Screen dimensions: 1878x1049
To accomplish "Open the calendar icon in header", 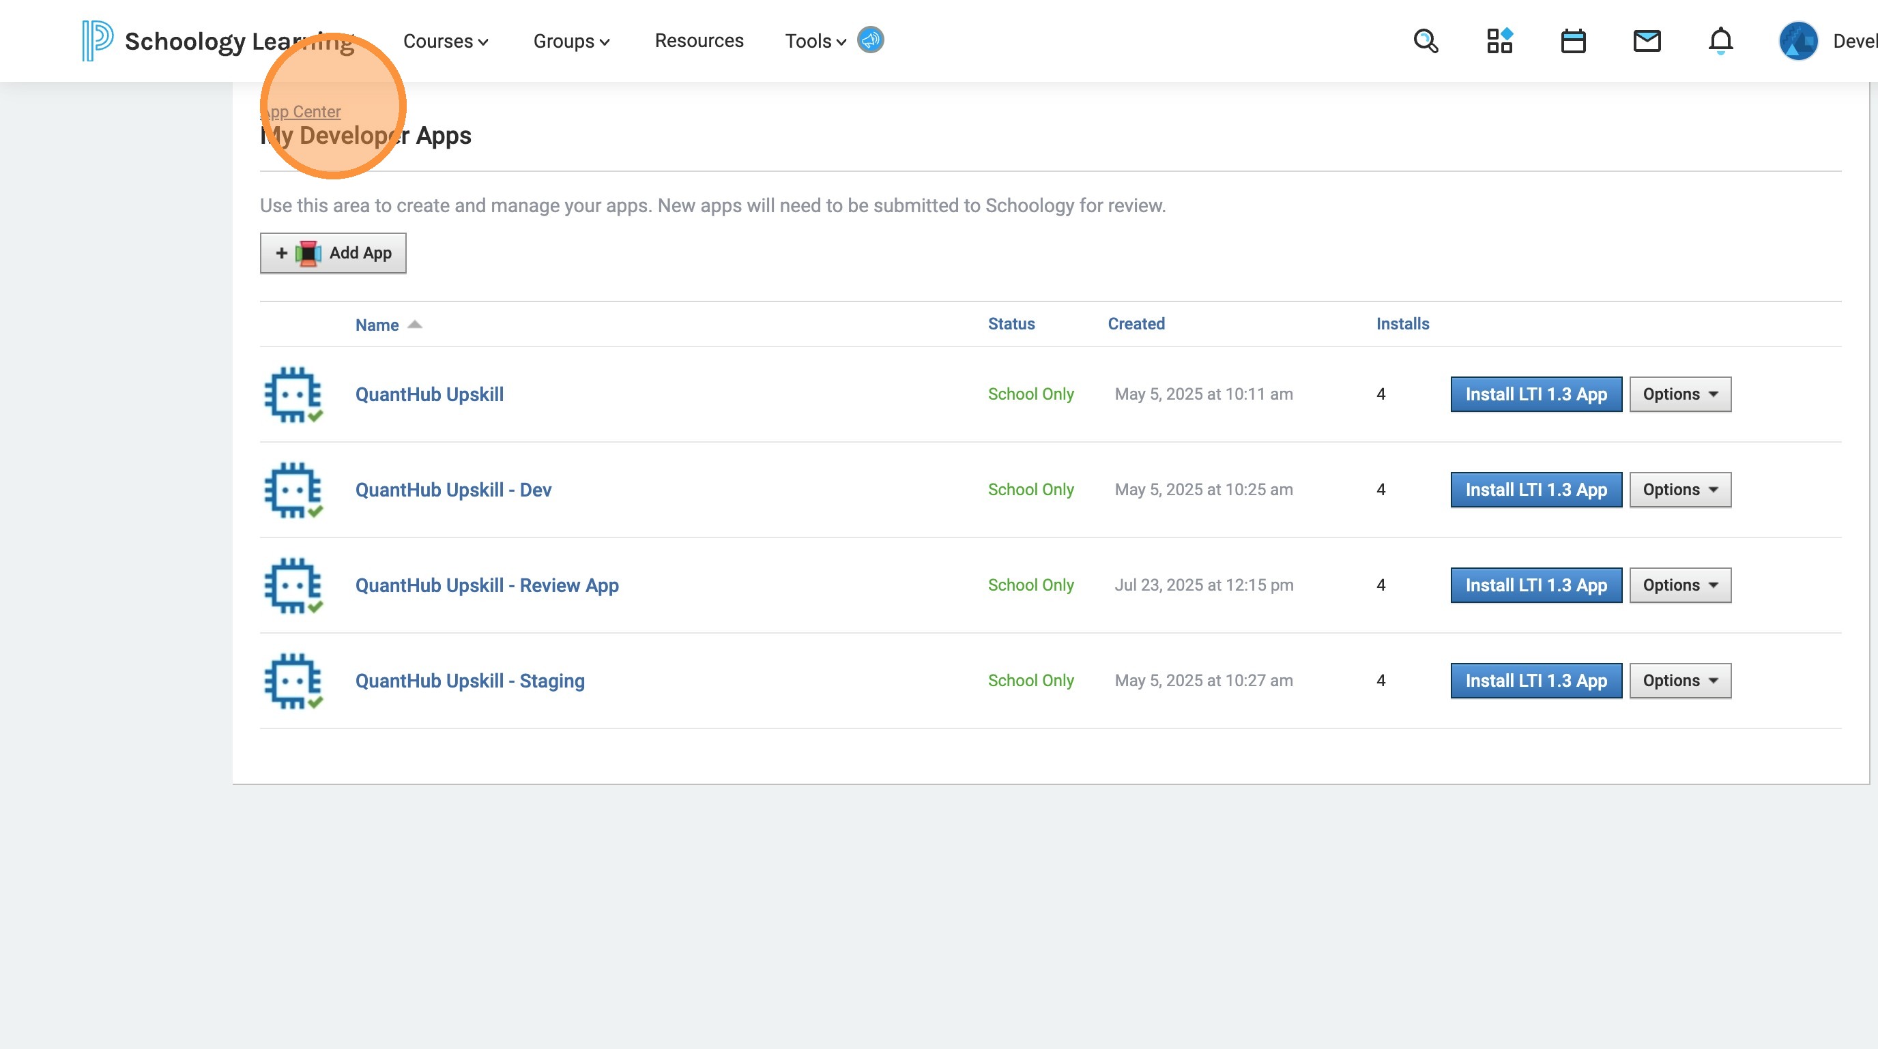I will point(1573,41).
